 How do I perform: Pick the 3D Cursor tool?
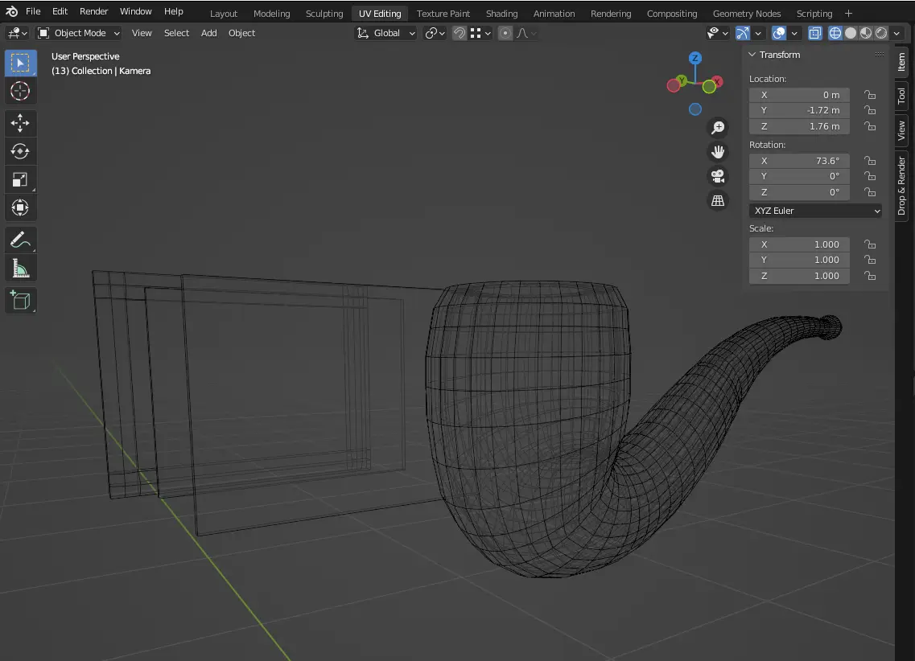click(x=20, y=91)
